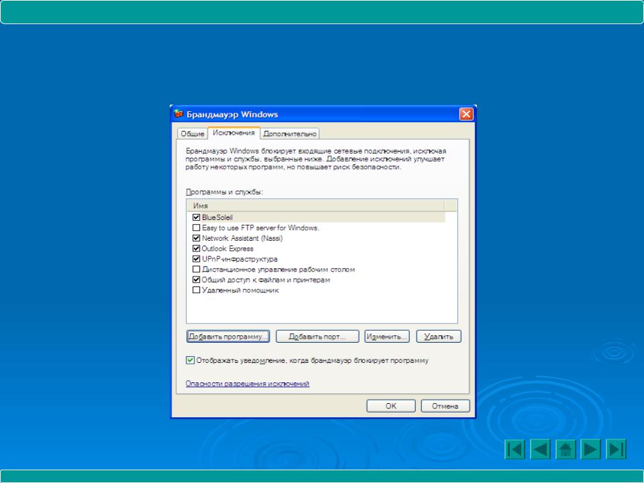Viewport: 644px width, 483px height.
Task: Select the BlueSoleil row text
Action: (x=217, y=217)
